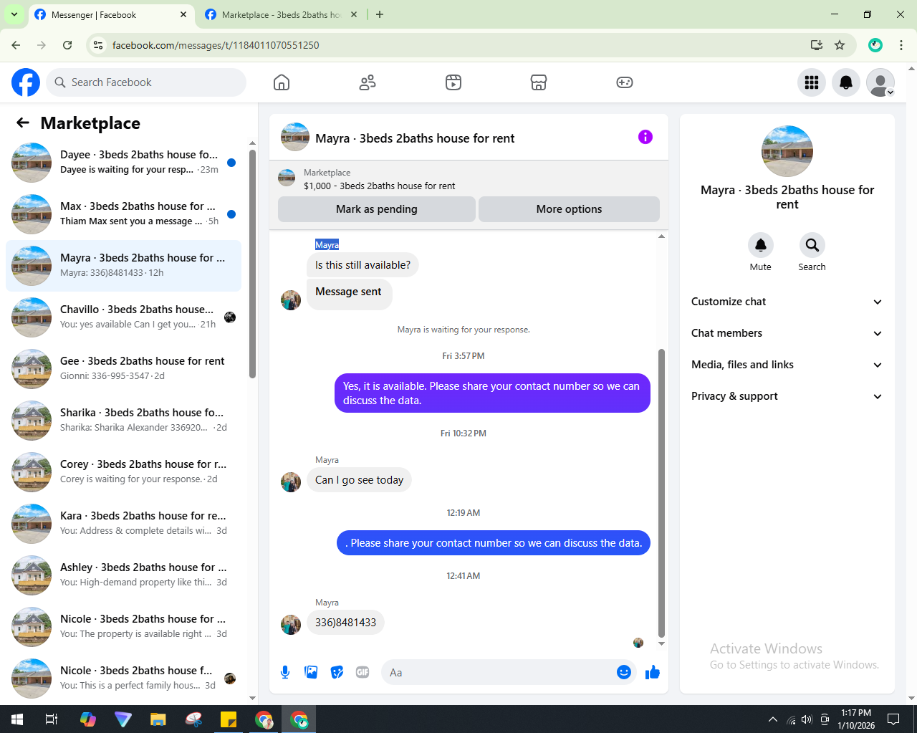Open Dayee's conversation in the list
Viewport: 917px width, 733px height.
pos(123,163)
